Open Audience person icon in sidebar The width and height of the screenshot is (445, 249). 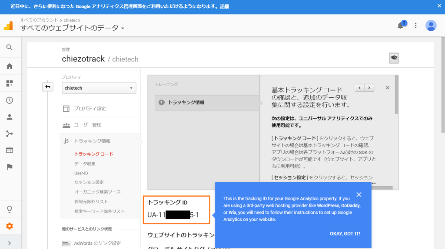pos(10,117)
